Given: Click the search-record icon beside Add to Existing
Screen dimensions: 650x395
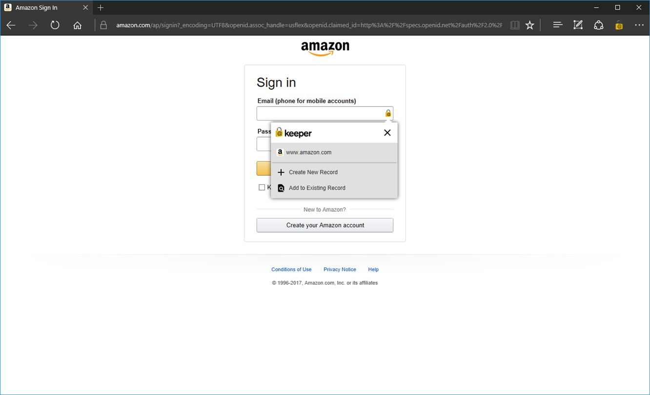Looking at the screenshot, I should (281, 188).
